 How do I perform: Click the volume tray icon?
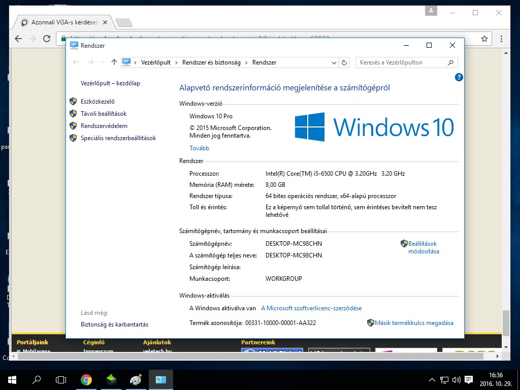pos(457,380)
